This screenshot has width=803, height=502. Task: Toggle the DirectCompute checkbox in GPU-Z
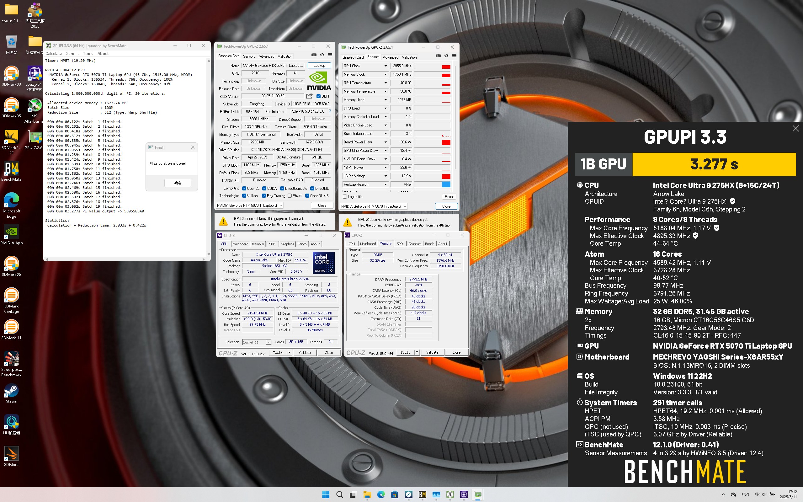pyautogui.click(x=282, y=189)
